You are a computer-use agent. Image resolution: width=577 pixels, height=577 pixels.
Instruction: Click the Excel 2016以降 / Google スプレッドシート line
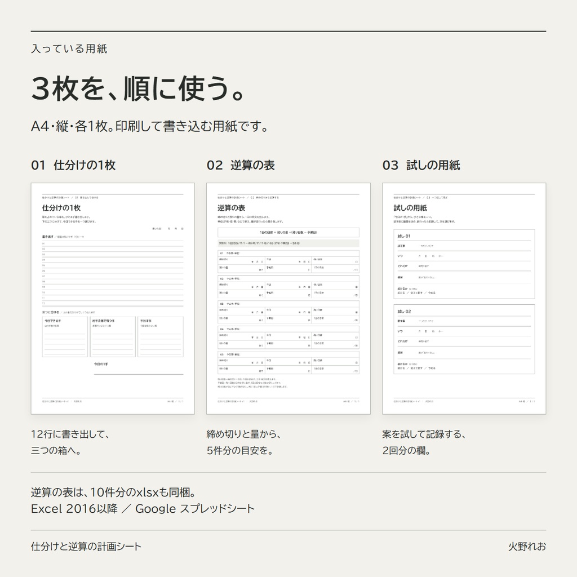143,509
